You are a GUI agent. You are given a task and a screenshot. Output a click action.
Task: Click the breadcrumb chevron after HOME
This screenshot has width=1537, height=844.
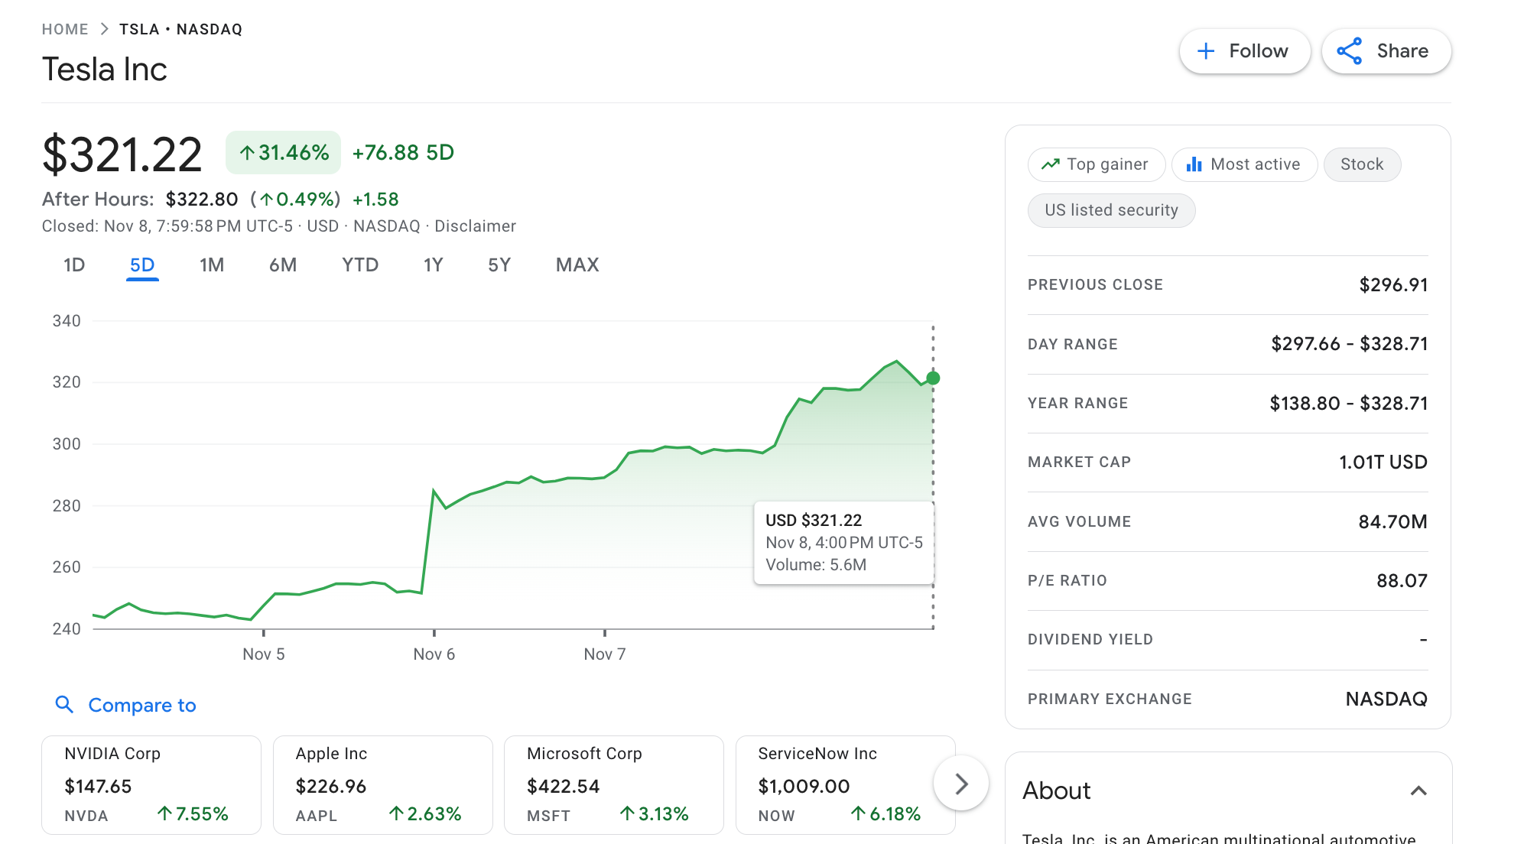(x=105, y=29)
